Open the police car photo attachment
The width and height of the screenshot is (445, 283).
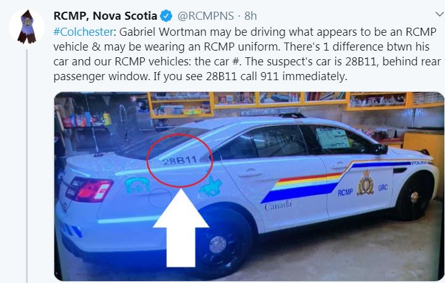[249, 186]
